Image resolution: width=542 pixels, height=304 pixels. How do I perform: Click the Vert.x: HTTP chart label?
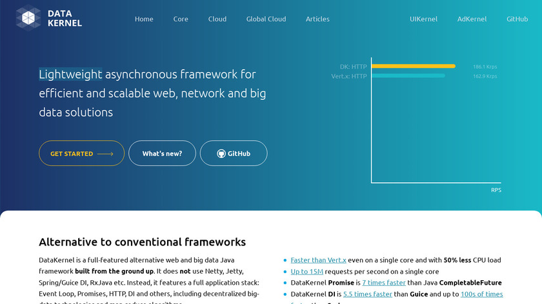point(349,76)
